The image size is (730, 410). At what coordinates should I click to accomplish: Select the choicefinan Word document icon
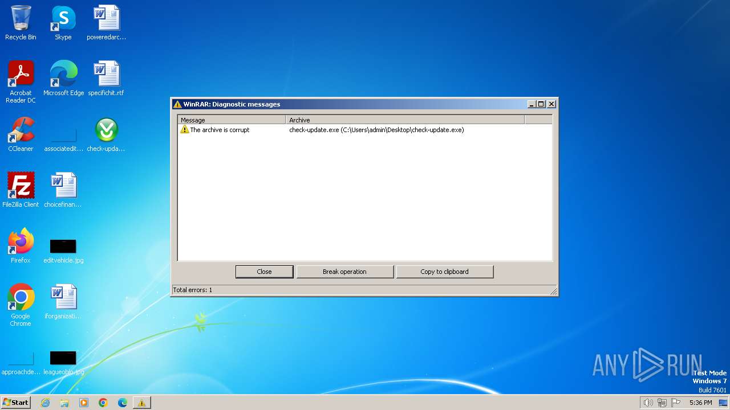[x=63, y=190]
